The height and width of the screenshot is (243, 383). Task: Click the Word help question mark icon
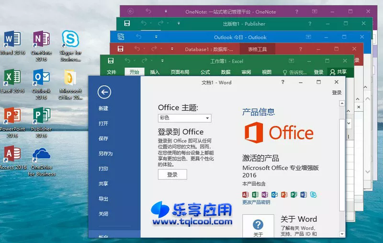[x=282, y=82]
